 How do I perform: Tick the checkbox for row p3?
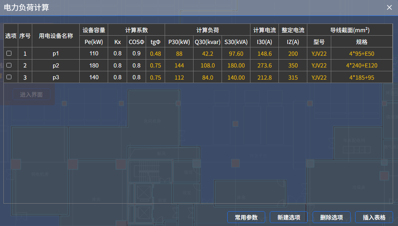(9, 77)
